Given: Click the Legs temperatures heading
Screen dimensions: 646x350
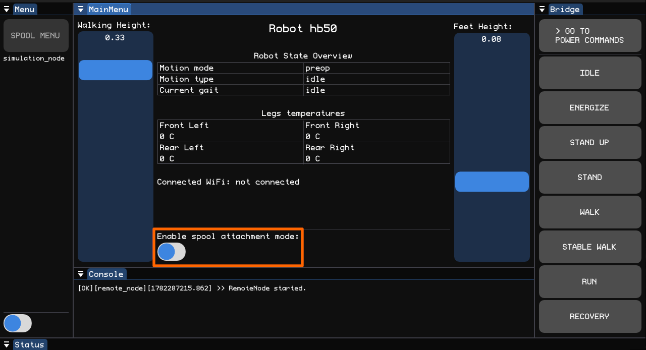Looking at the screenshot, I should (x=303, y=113).
